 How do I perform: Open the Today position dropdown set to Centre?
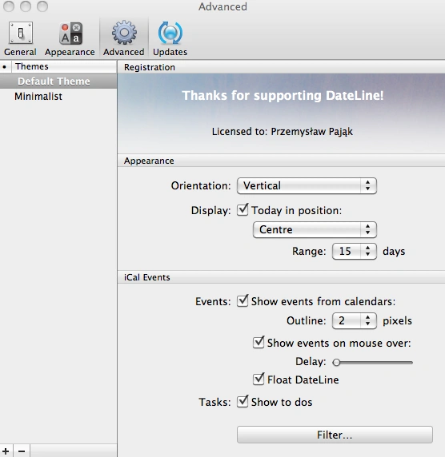click(x=315, y=229)
